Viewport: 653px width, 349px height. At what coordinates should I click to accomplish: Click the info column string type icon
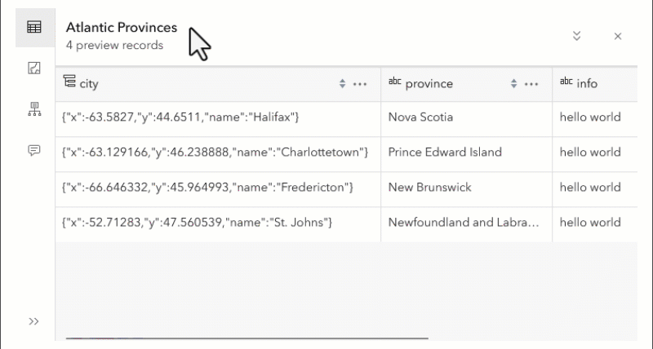566,82
